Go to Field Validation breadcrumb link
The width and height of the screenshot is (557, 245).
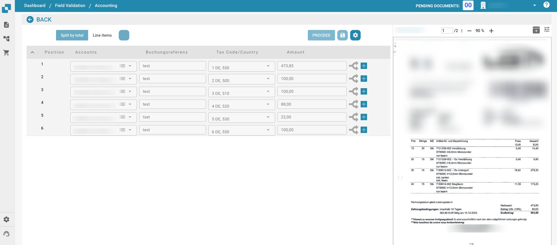[x=70, y=6]
